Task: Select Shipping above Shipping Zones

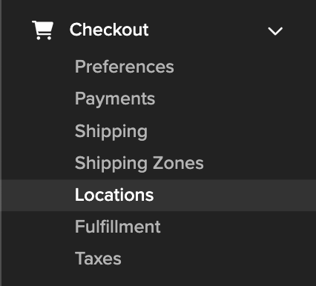Action: click(x=111, y=131)
